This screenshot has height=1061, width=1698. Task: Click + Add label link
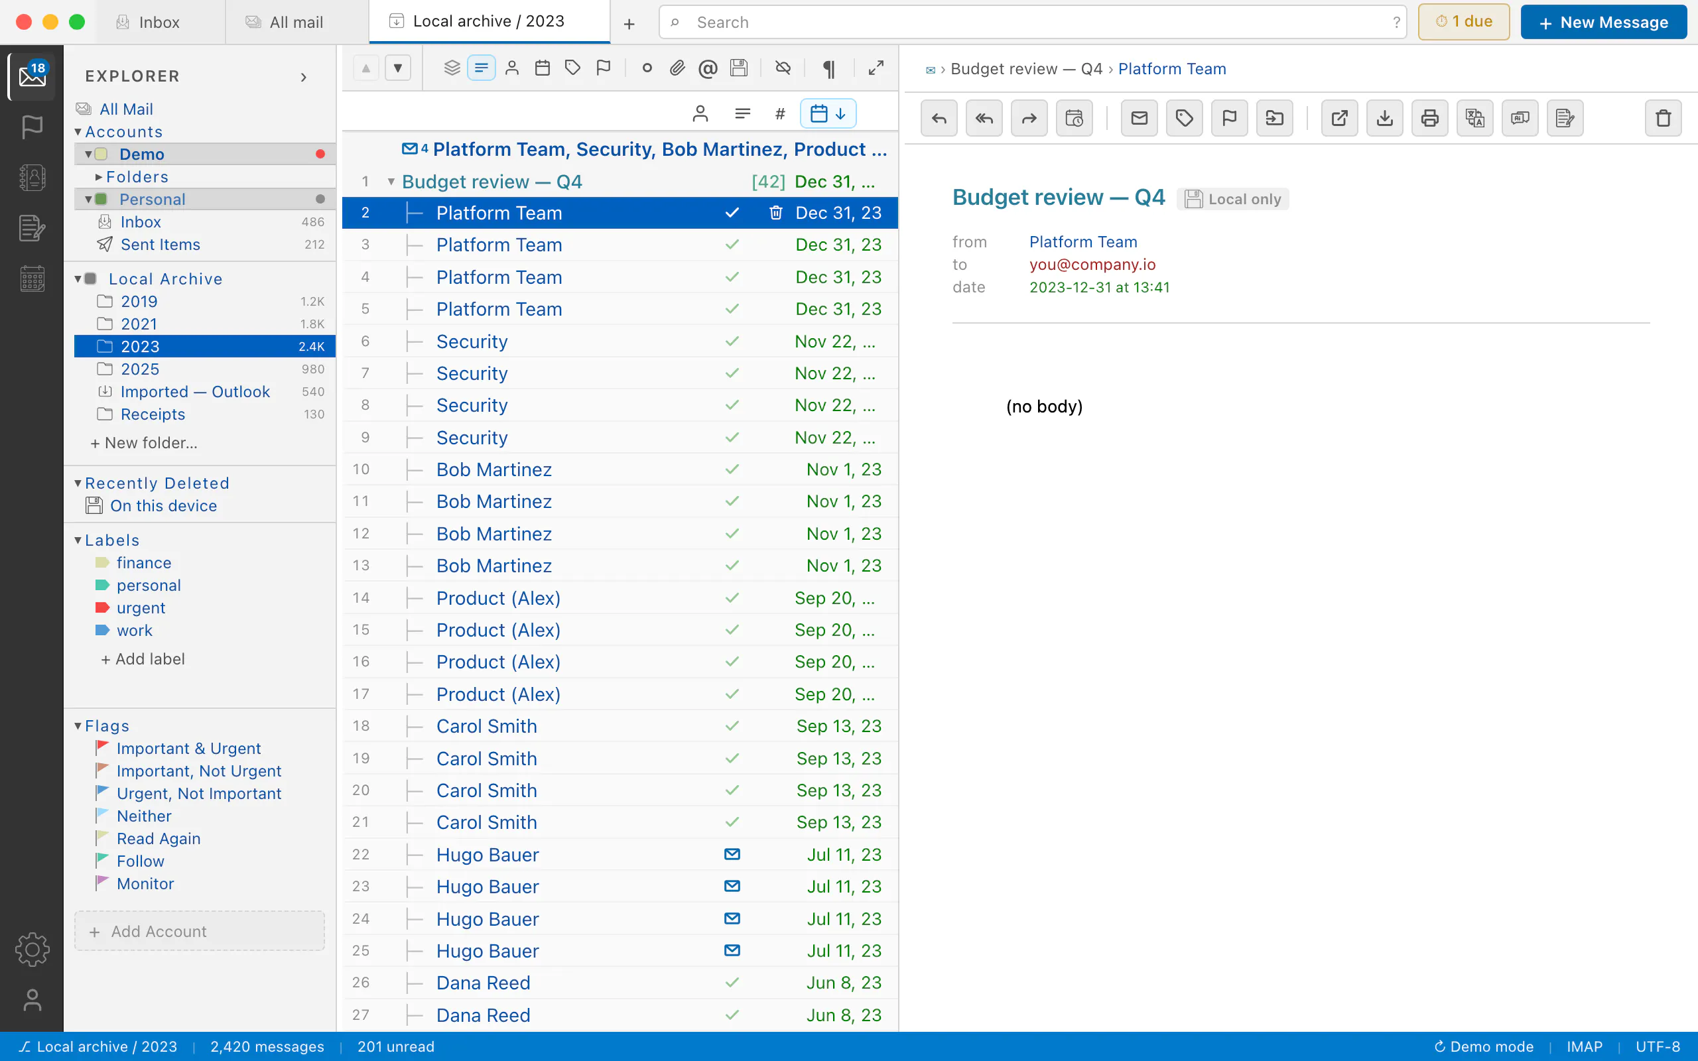click(x=143, y=659)
